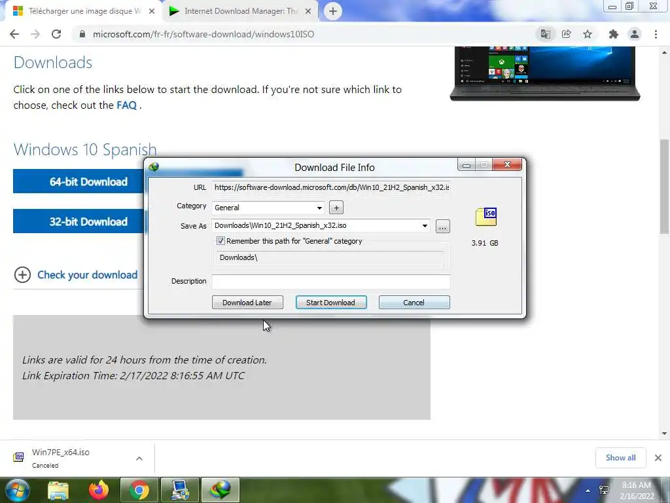Bookmark this page with the star icon
Viewport: 670px width, 503px height.
pyautogui.click(x=588, y=34)
